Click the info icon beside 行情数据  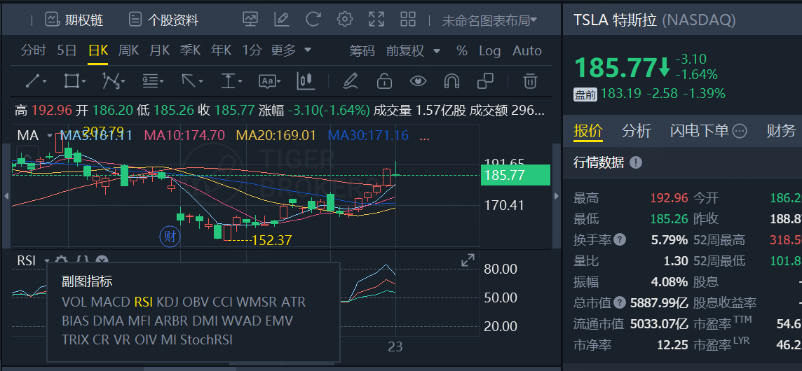pyautogui.click(x=636, y=163)
